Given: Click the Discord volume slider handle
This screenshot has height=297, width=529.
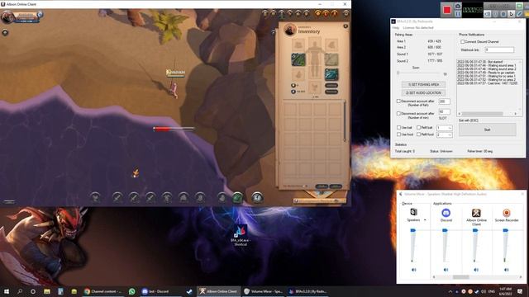Looking at the screenshot, I should [445, 230].
